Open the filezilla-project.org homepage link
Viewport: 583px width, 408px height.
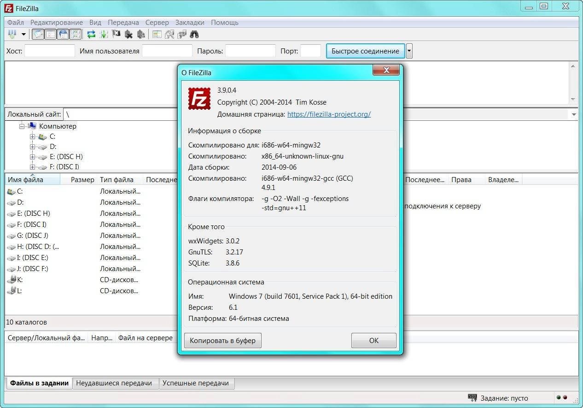329,114
